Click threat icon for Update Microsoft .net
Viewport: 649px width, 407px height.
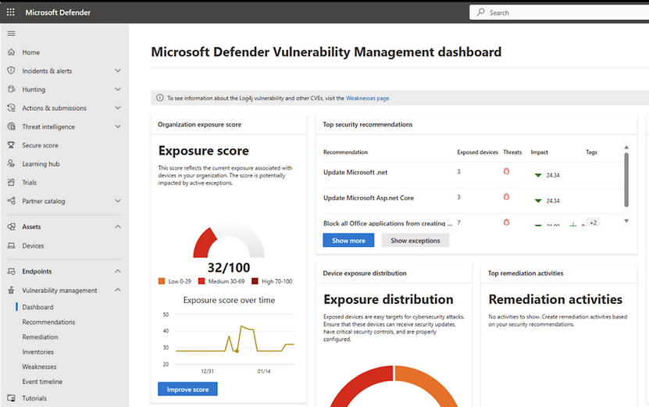point(506,171)
